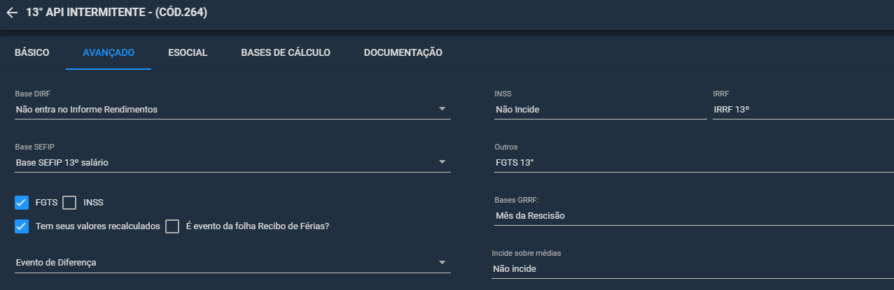Expand the Base SEFIP dropdown arrow

[x=442, y=162]
